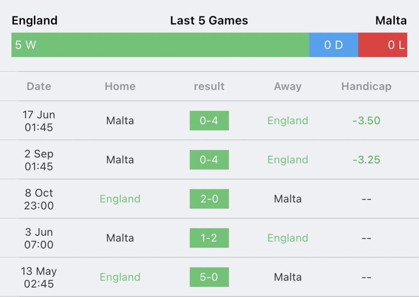The height and width of the screenshot is (297, 419).
Task: Click the Malta team title at top
Action: coord(391,20)
